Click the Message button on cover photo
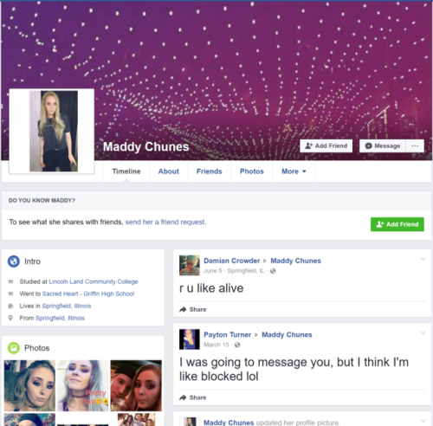The height and width of the screenshot is (426, 433). (383, 146)
